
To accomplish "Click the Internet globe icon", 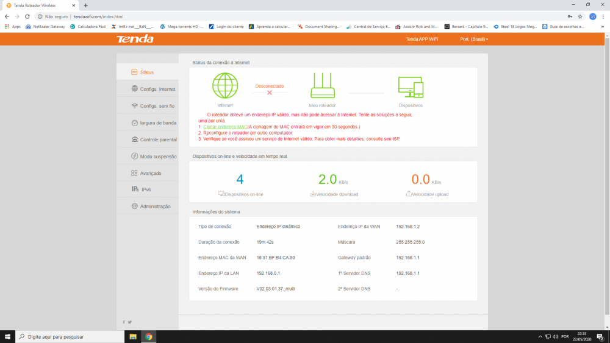I will click(225, 86).
